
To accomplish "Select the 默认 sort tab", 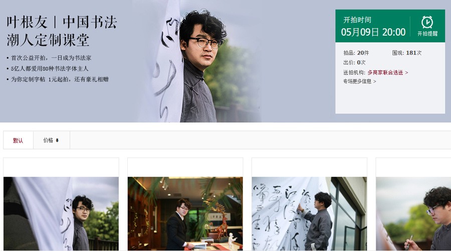I will tap(18, 141).
